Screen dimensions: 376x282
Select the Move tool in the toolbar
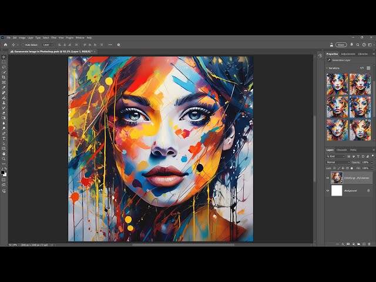coord(4,57)
